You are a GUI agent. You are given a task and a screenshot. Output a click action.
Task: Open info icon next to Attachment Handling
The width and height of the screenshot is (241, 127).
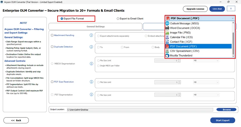tap(91, 35)
